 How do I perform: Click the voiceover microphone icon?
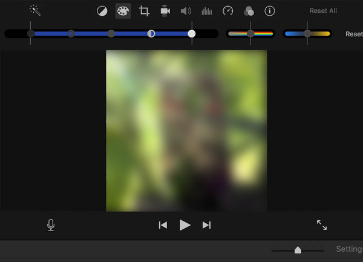pos(51,225)
